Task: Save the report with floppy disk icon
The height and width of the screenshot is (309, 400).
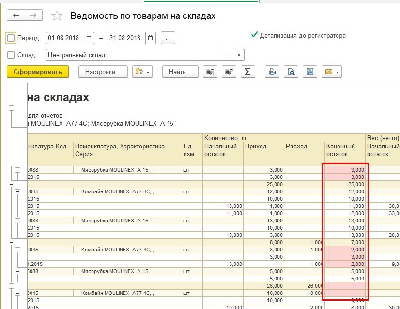Action: click(x=310, y=72)
